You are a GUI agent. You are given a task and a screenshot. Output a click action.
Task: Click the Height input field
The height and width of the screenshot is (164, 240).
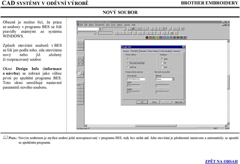tap(133, 92)
